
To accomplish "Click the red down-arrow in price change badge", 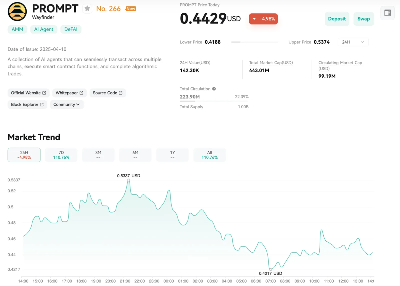I will point(254,19).
